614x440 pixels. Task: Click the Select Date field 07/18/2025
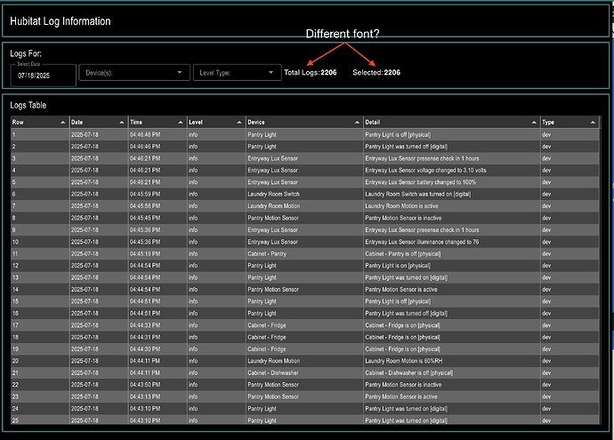(x=43, y=76)
